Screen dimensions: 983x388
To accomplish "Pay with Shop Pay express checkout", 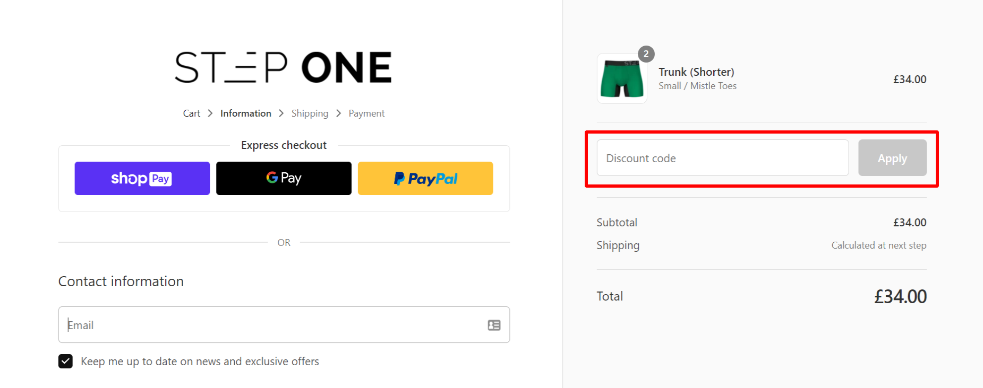I will (142, 178).
